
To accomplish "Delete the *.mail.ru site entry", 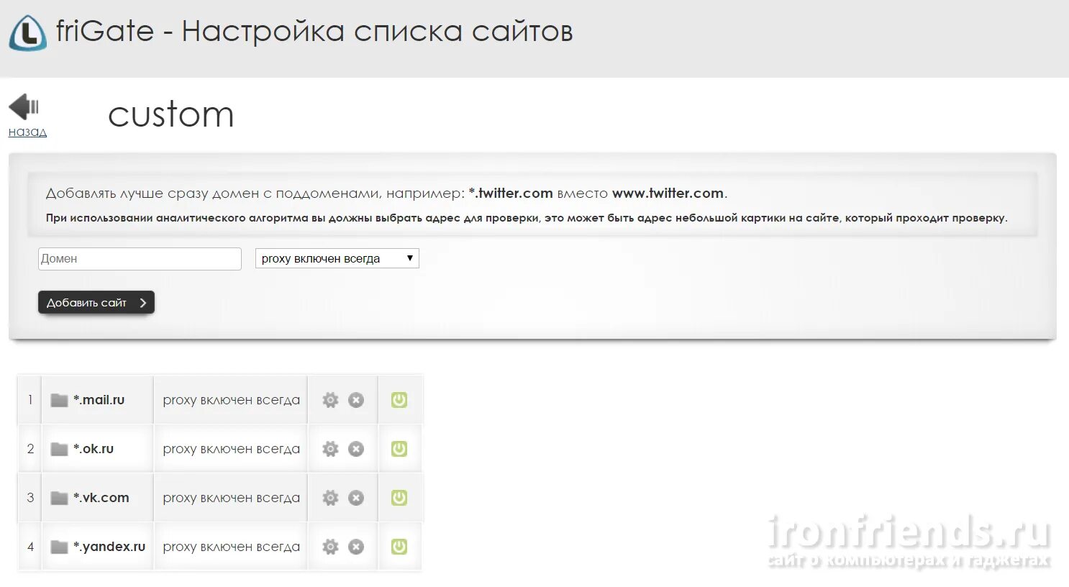I will [356, 399].
